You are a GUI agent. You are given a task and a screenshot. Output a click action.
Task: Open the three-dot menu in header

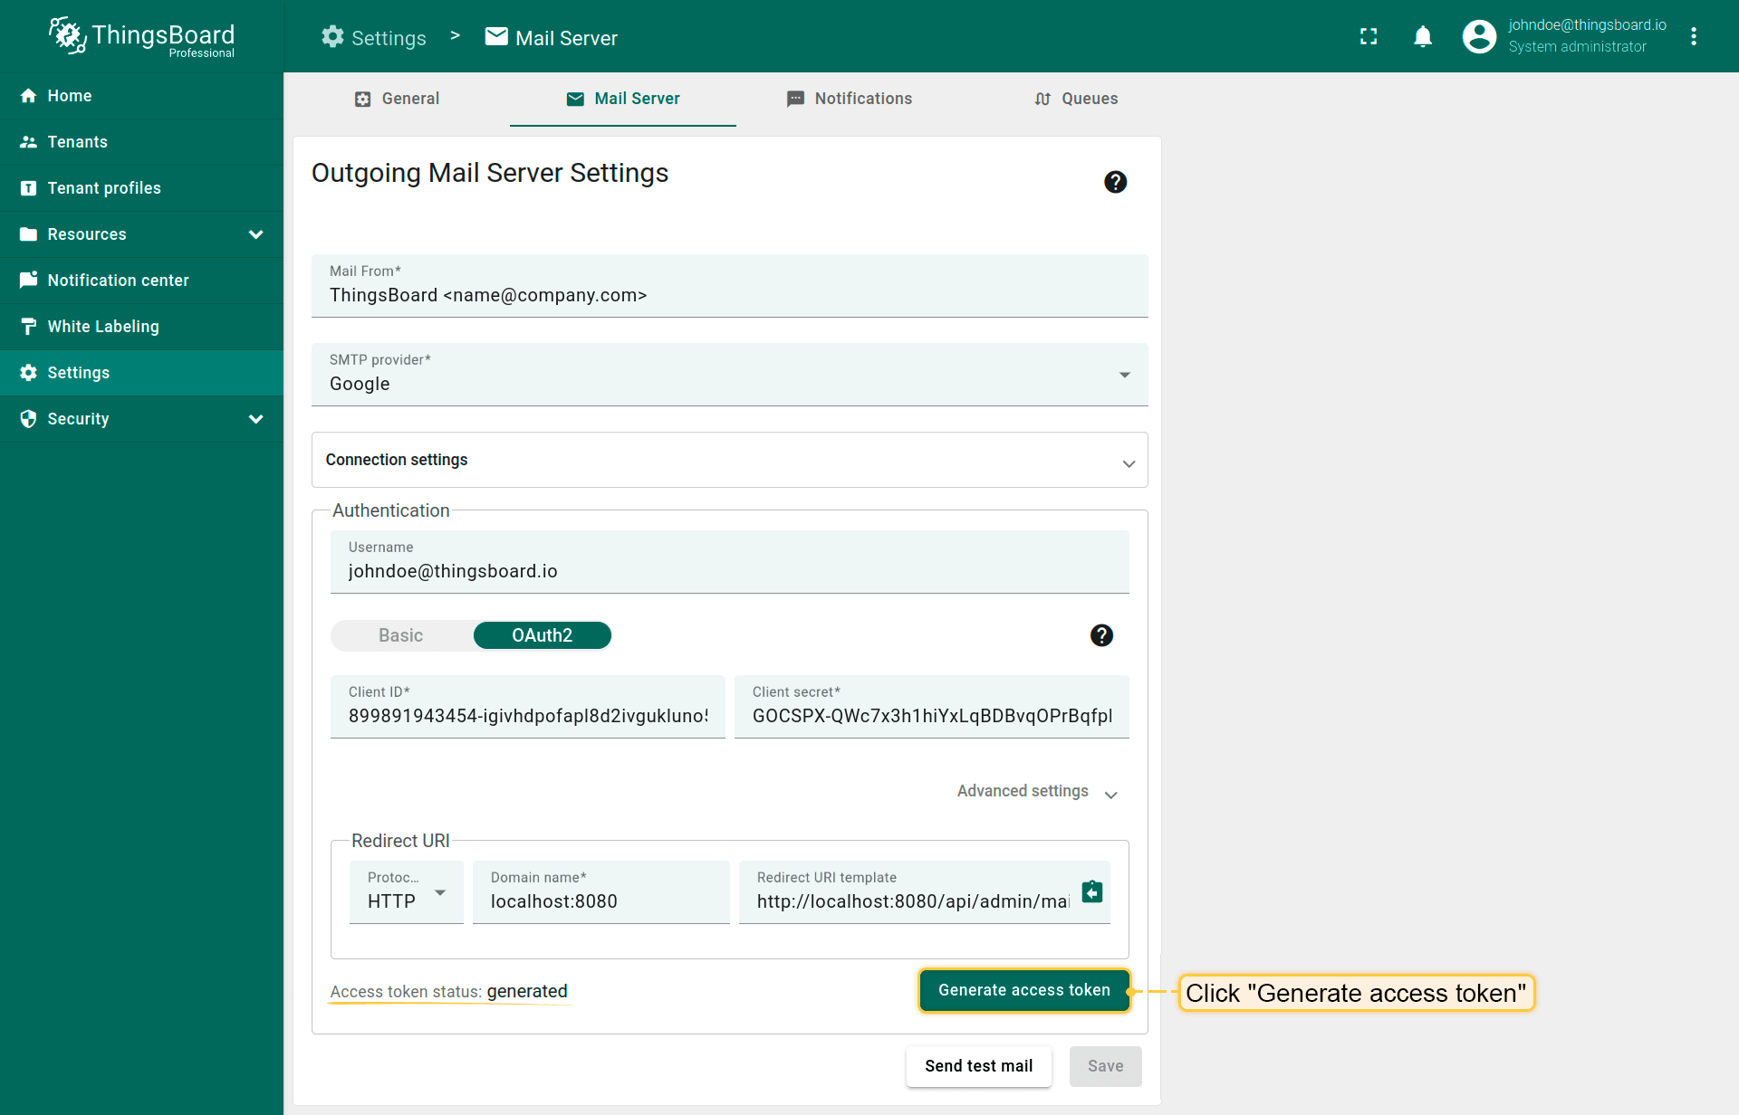pos(1693,36)
